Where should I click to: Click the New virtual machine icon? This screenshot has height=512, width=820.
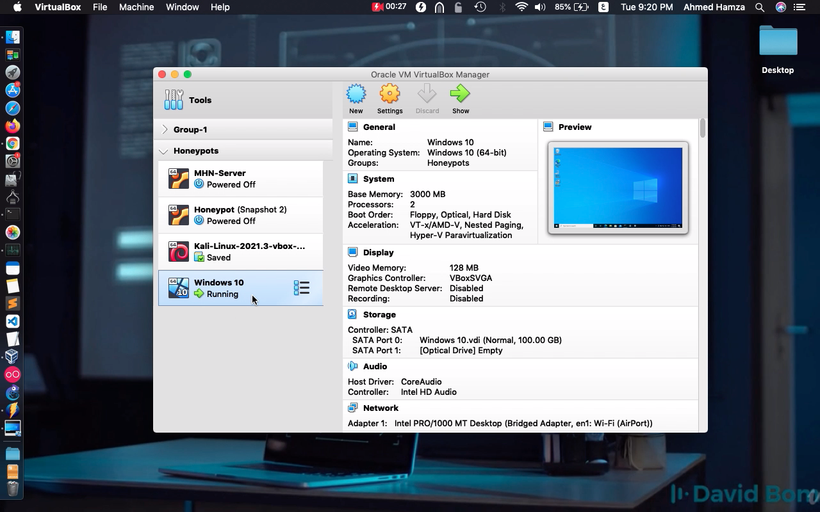pyautogui.click(x=356, y=95)
